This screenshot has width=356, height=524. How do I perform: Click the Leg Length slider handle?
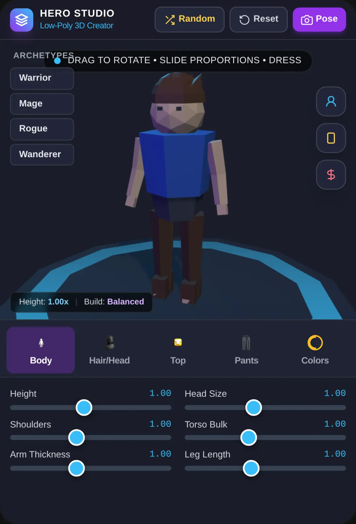click(251, 468)
